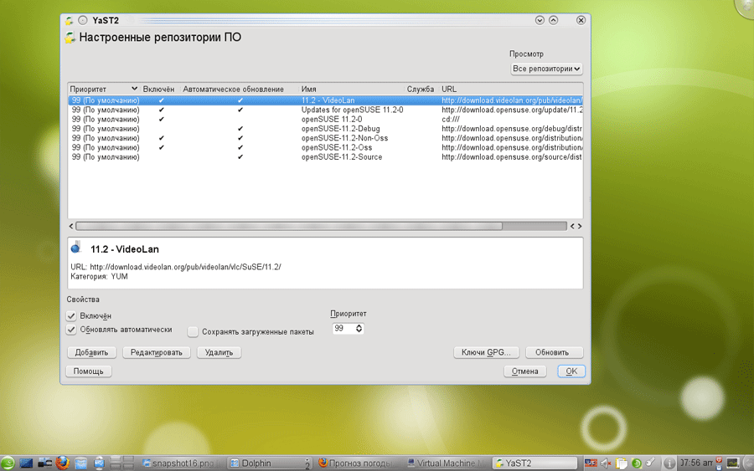This screenshot has height=471, width=754.
Task: Click the YaST2 title bar window icon
Action: tap(70, 20)
